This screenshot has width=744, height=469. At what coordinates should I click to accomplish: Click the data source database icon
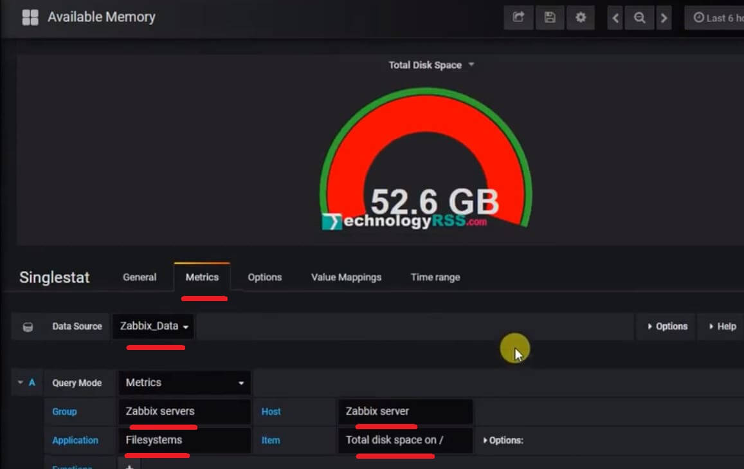27,326
